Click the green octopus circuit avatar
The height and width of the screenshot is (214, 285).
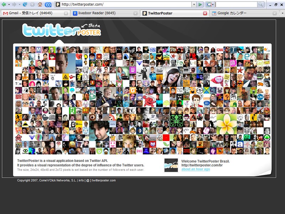pyautogui.click(x=176, y=121)
